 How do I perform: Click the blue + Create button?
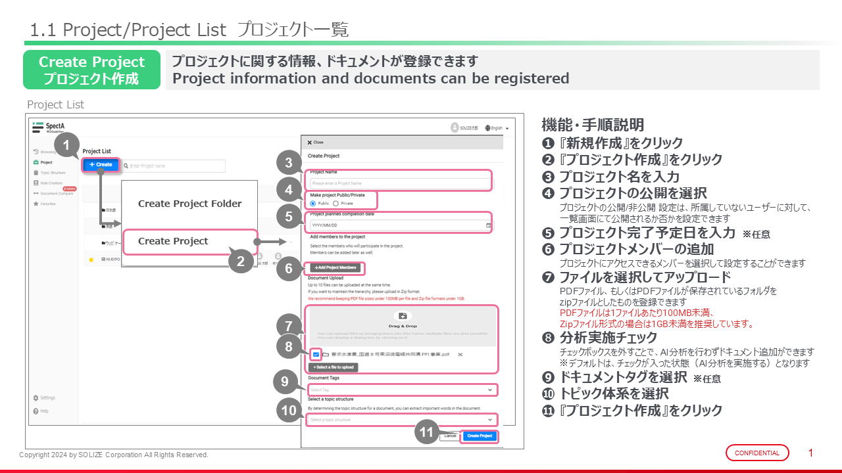coord(101,164)
